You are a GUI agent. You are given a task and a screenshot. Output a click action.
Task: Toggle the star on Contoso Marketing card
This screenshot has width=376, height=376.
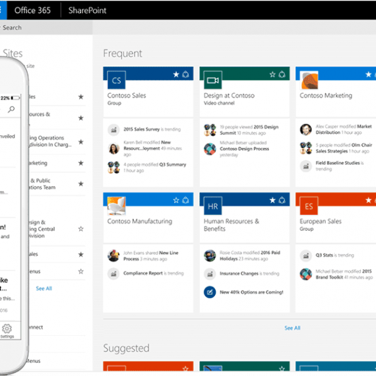tap(369, 75)
